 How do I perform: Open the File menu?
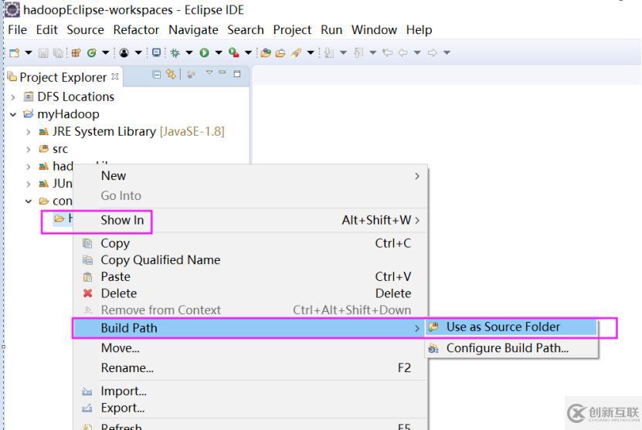17,30
